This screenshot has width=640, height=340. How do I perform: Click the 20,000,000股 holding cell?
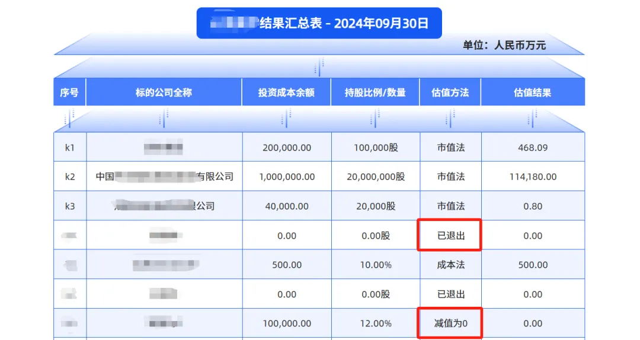tap(376, 177)
